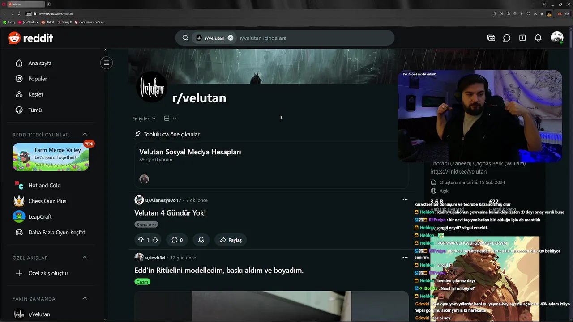Click the green Çizim flair tag

[x=142, y=282]
